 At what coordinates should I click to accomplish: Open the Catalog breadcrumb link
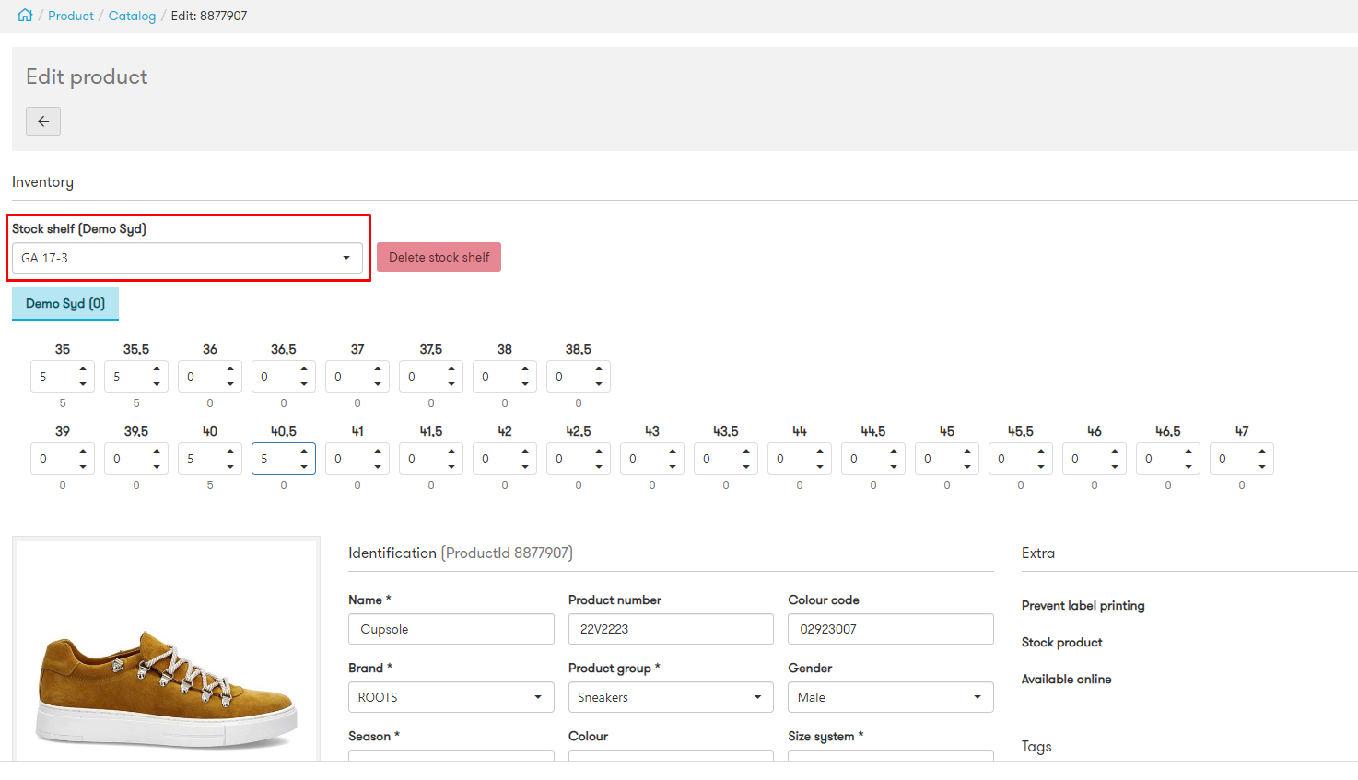coord(132,16)
